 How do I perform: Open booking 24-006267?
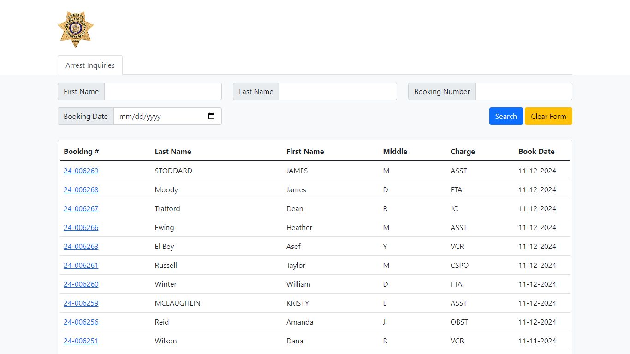[81, 208]
